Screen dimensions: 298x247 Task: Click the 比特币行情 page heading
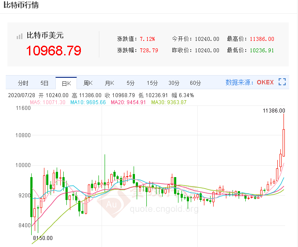click(x=21, y=5)
